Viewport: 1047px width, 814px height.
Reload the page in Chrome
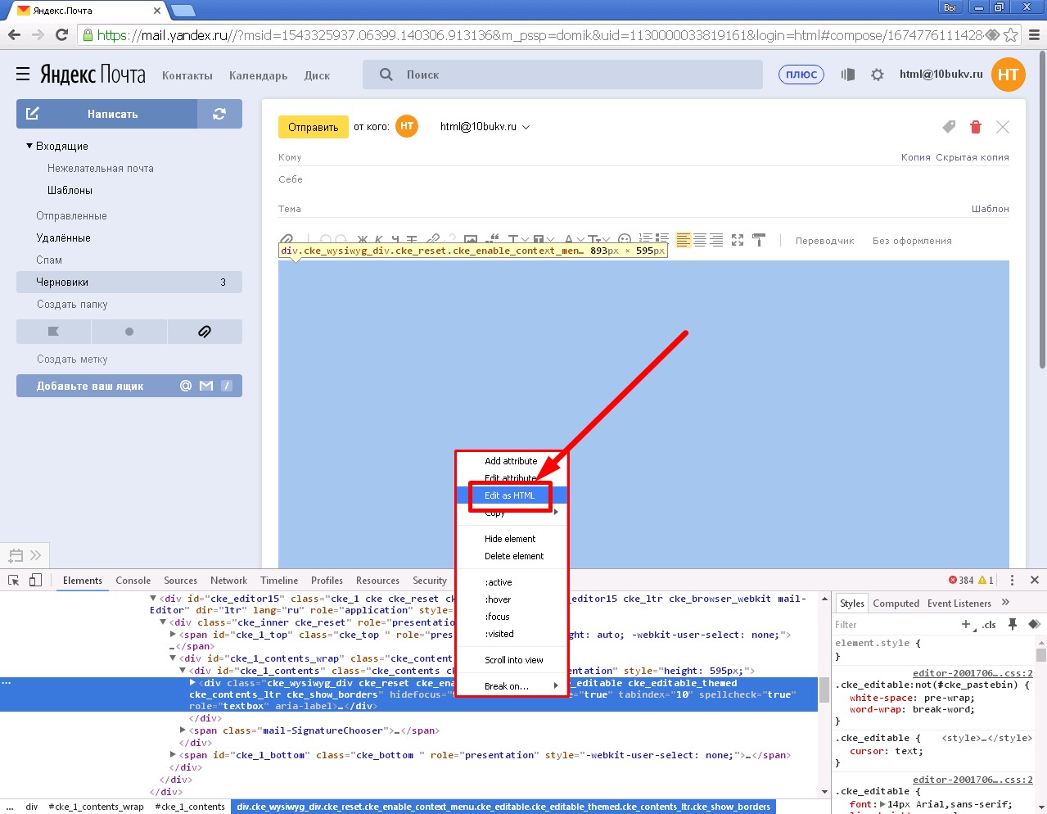(x=61, y=34)
